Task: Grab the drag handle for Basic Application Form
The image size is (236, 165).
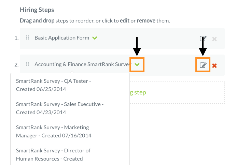Action: pos(27,37)
